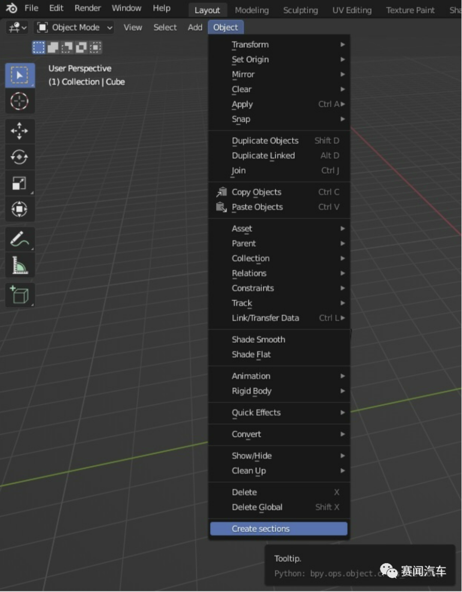Click Shade Smooth in the Object menu
462x592 pixels.
tap(259, 340)
